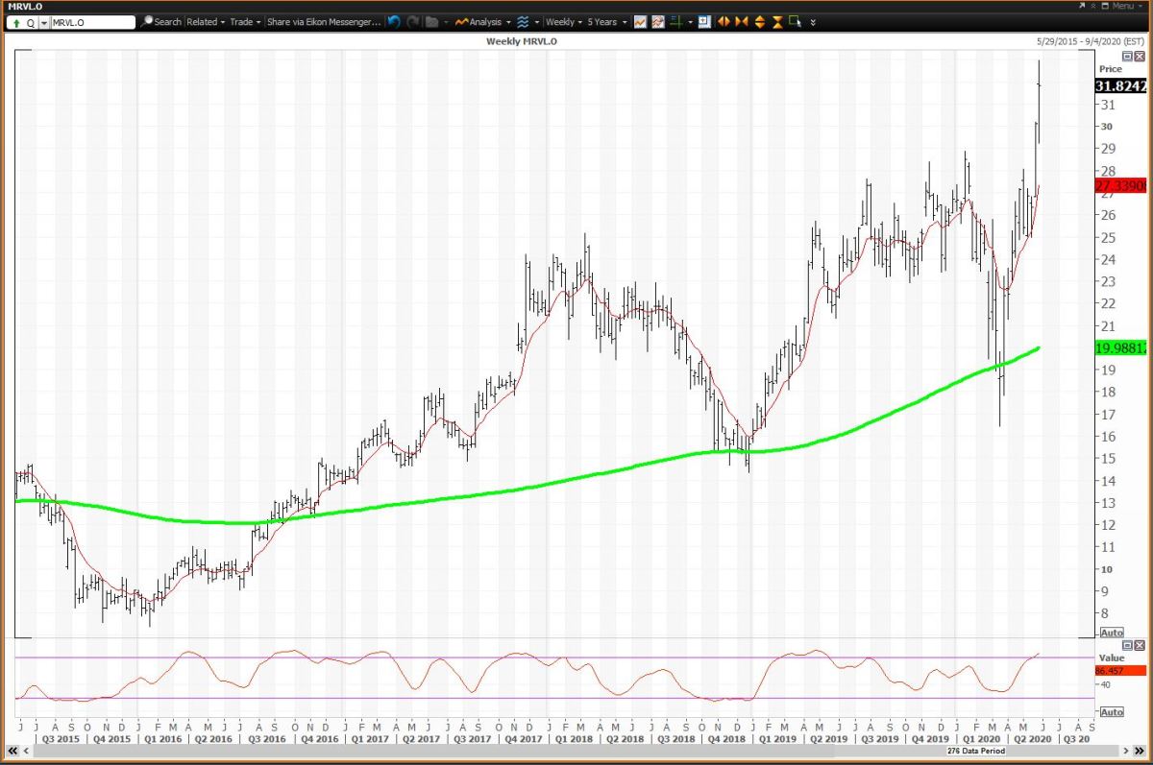Click the Q2 2020 label on time axis
Screen dimensions: 1153x765
pyautogui.click(x=1033, y=739)
